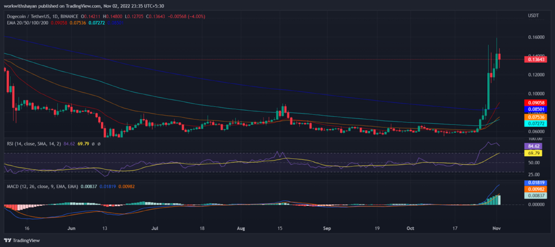The height and width of the screenshot is (247, 555).
Task: Click the 0.00837 histogram value tag
Action: (x=535, y=196)
